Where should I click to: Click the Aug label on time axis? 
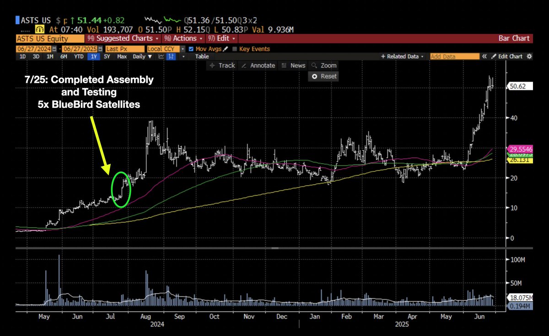(146, 316)
